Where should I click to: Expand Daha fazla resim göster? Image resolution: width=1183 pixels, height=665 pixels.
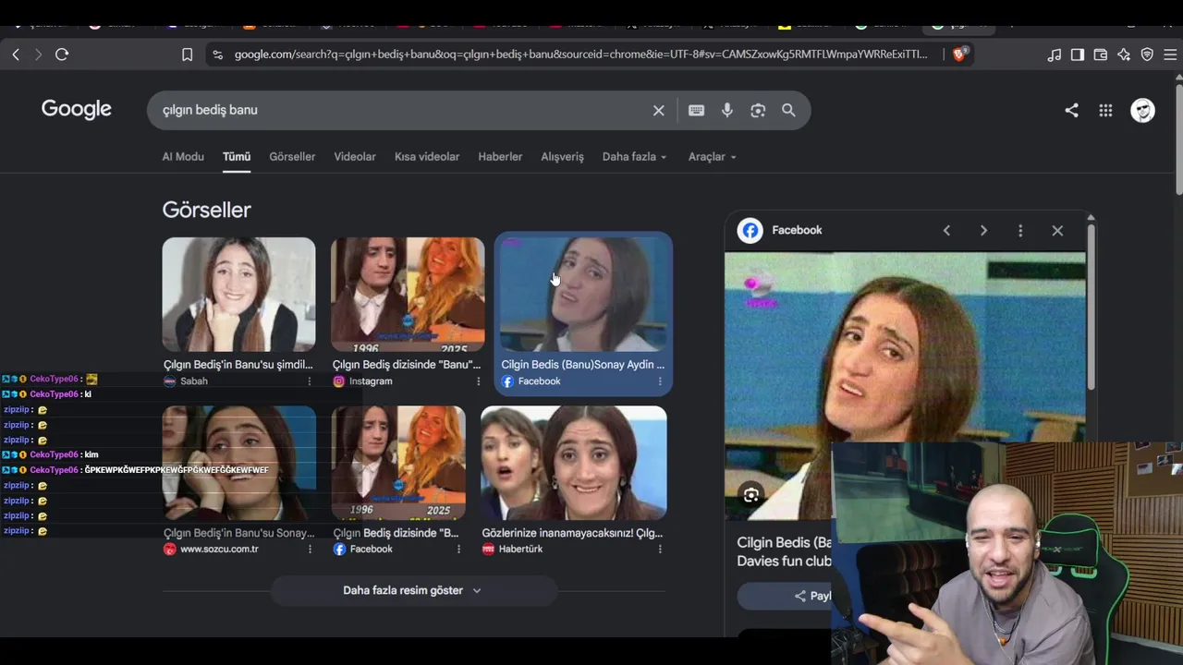pyautogui.click(x=413, y=590)
